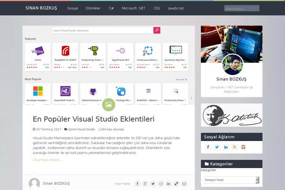Focus the site search box in header
Image resolution: width=285 pixels, height=190 pixels.
pos(242,9)
